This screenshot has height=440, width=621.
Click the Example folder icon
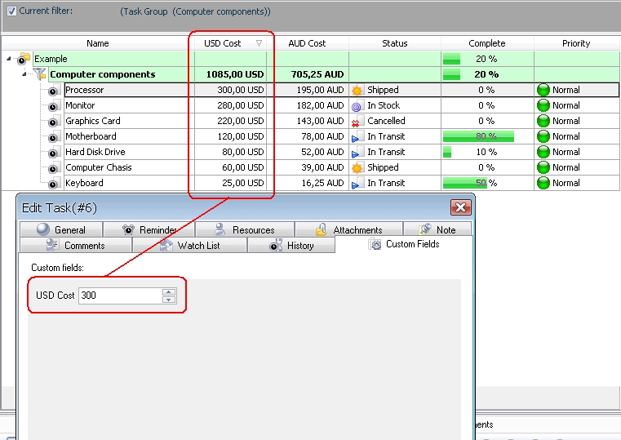(24, 60)
